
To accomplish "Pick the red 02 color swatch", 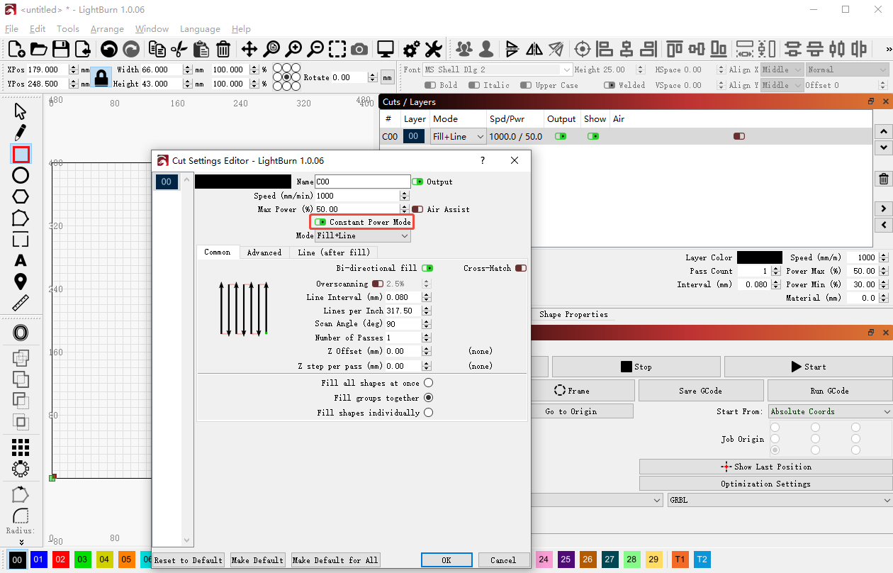I will (61, 560).
